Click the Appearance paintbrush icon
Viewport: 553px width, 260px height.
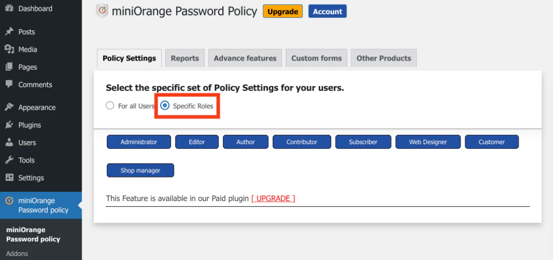[9, 107]
